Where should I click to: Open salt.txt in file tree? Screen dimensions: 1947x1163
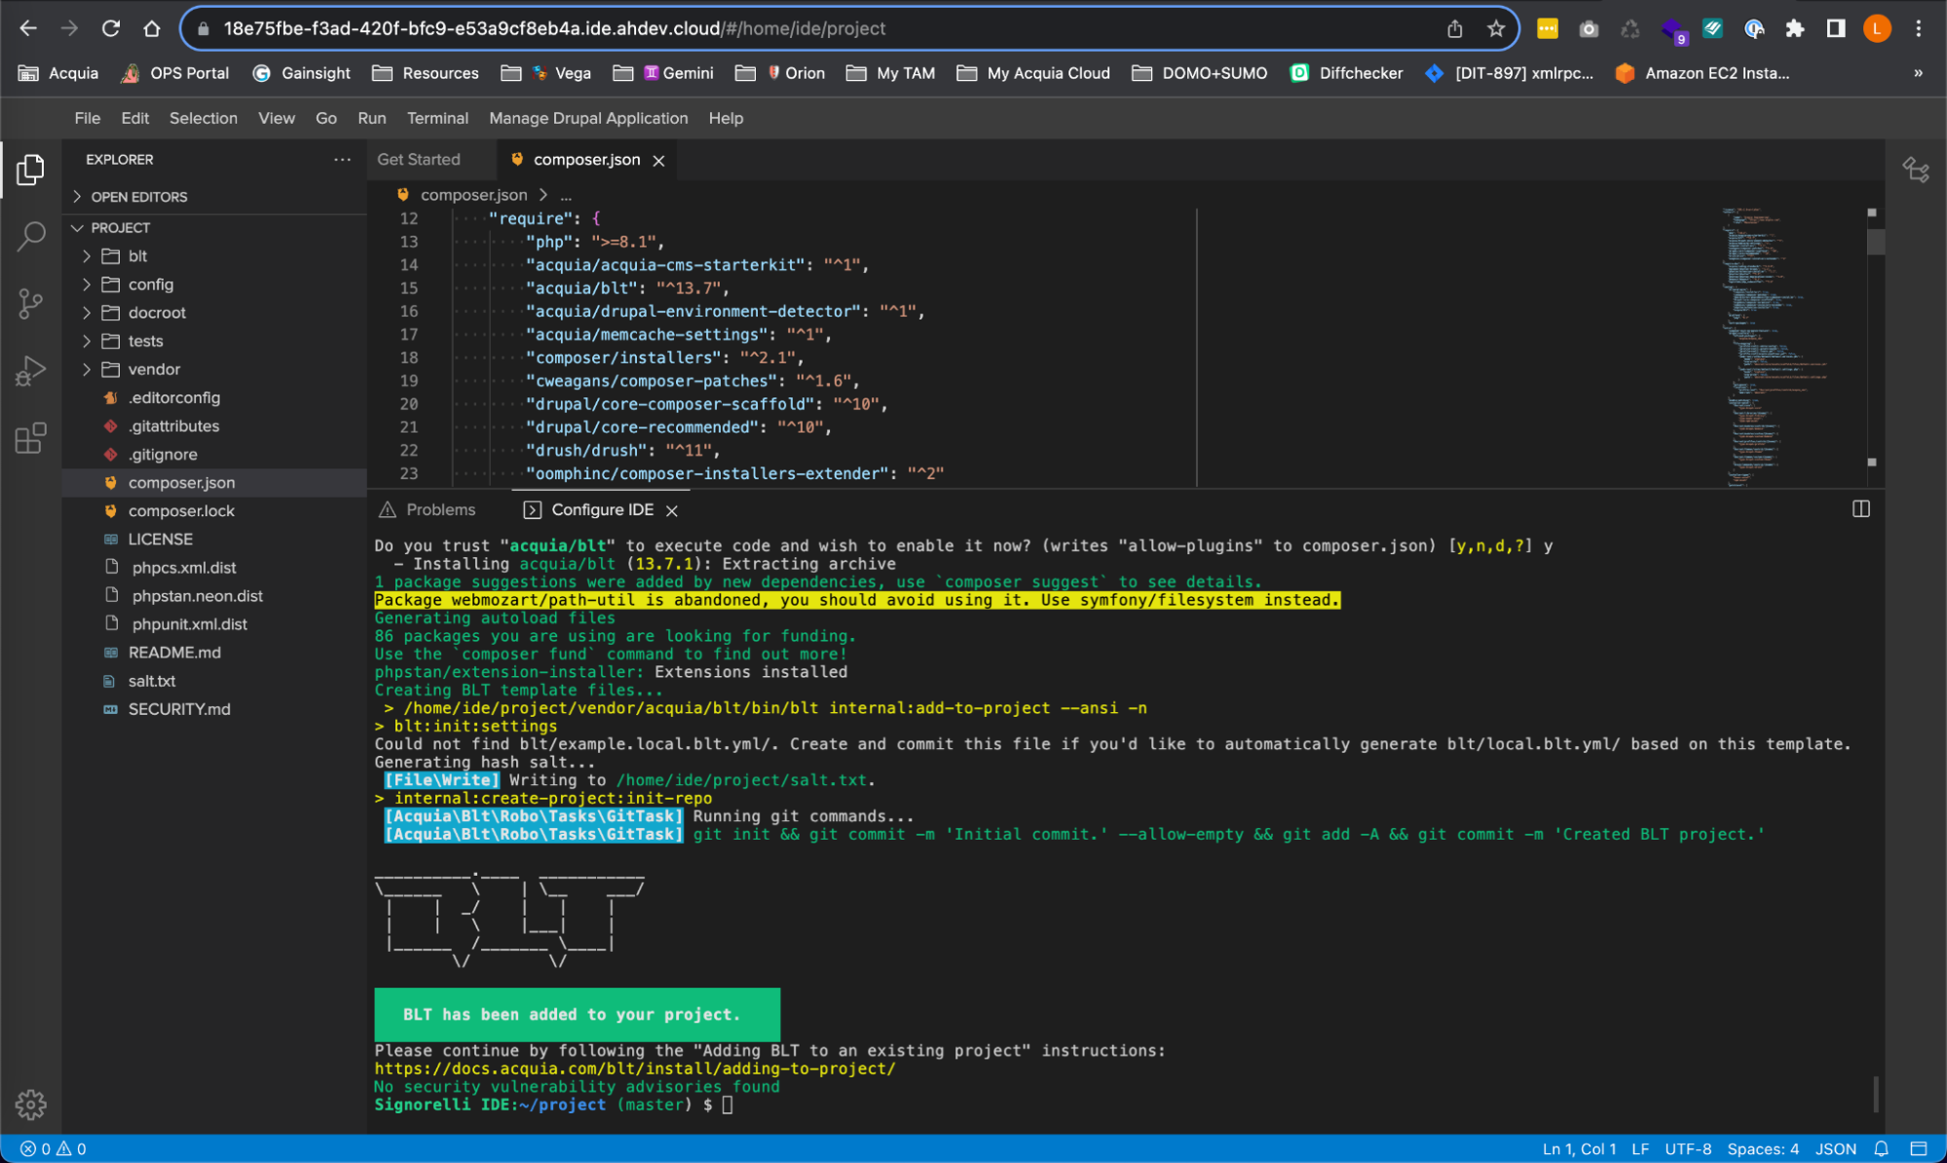click(x=214, y=681)
